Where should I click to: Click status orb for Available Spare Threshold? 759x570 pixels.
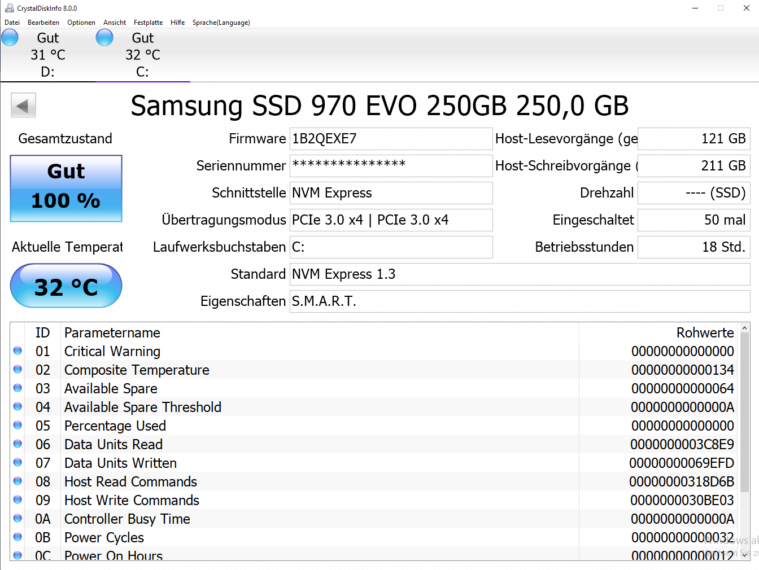tap(18, 406)
